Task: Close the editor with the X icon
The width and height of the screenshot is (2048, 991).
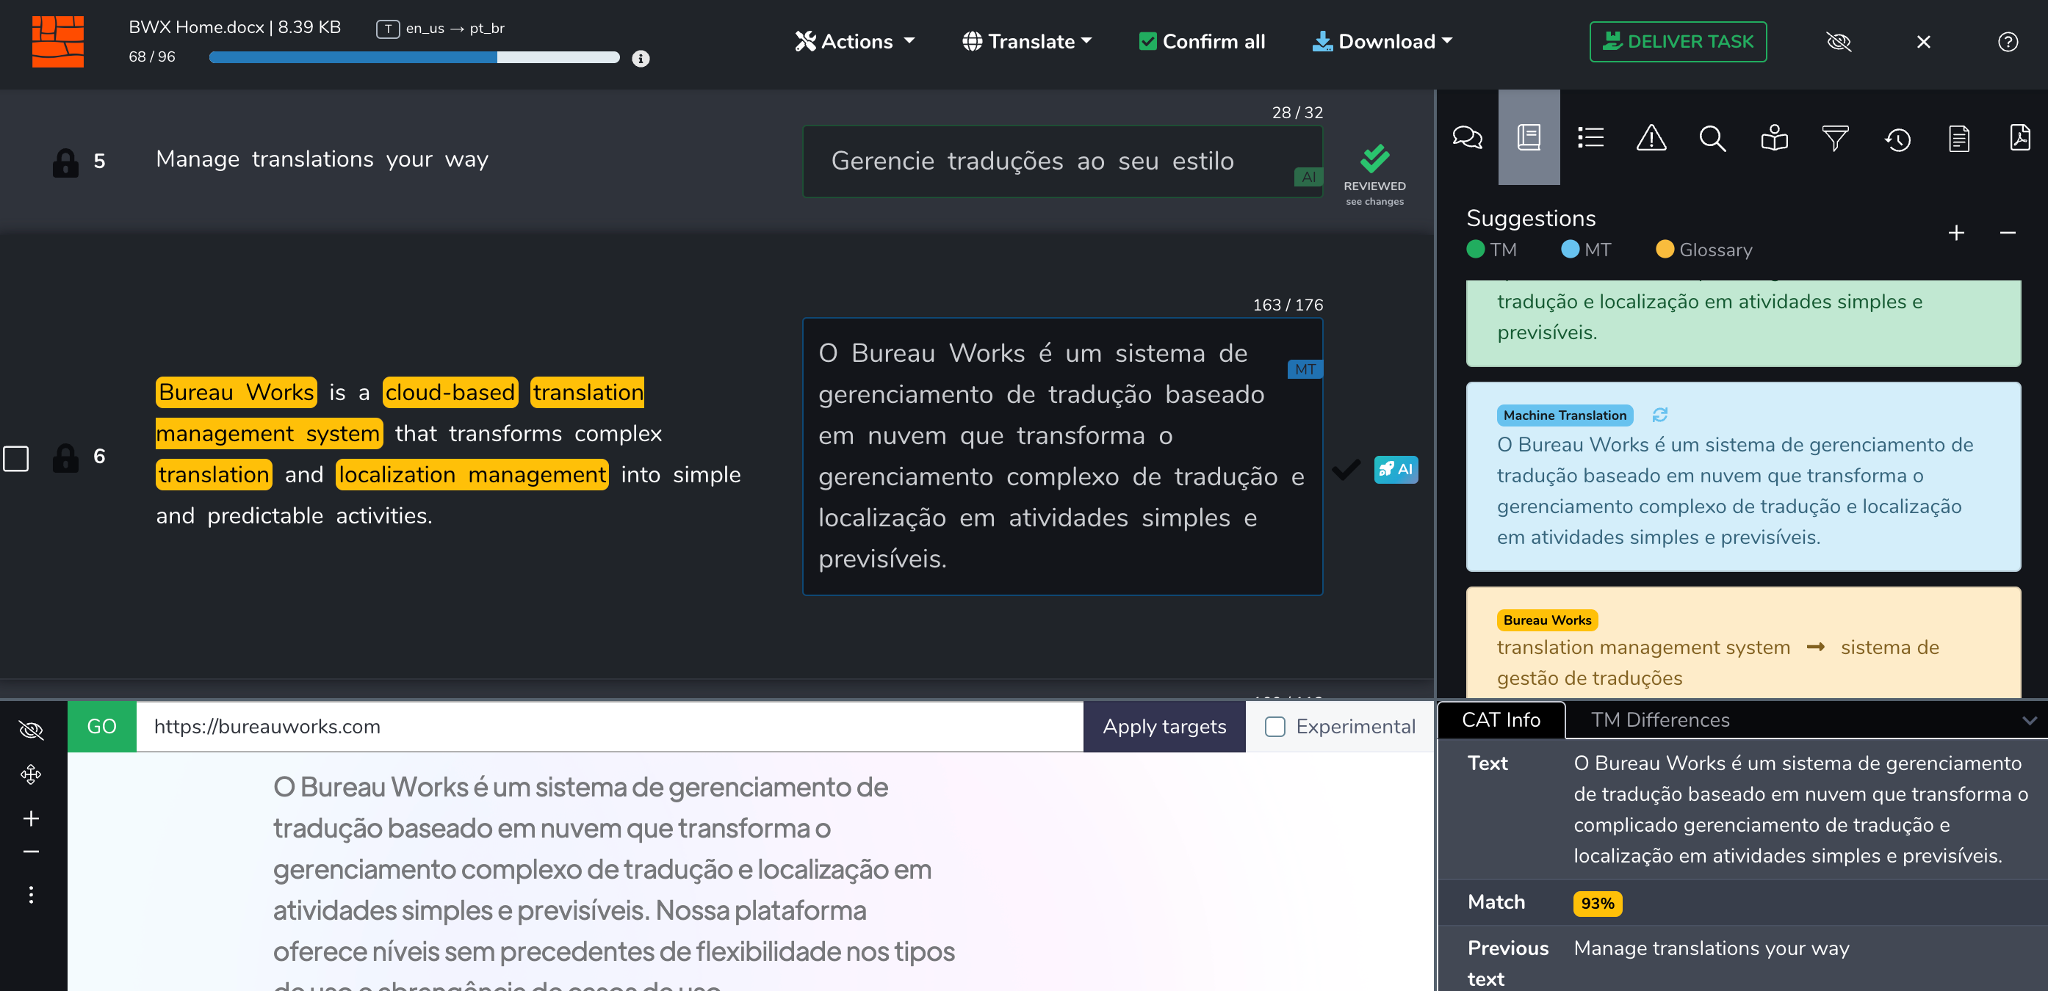Action: click(x=1923, y=41)
